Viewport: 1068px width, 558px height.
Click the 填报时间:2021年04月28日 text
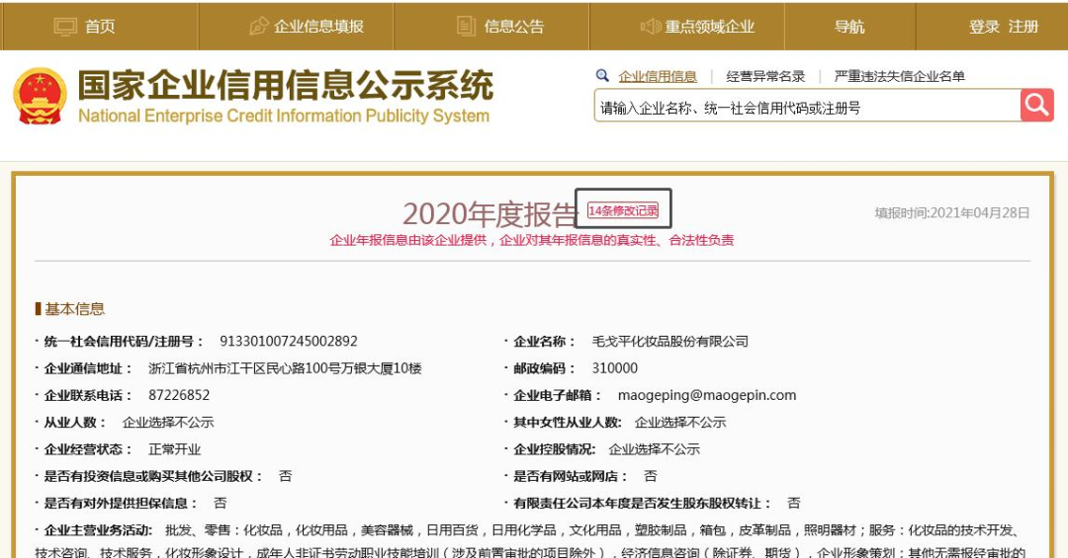tap(952, 213)
